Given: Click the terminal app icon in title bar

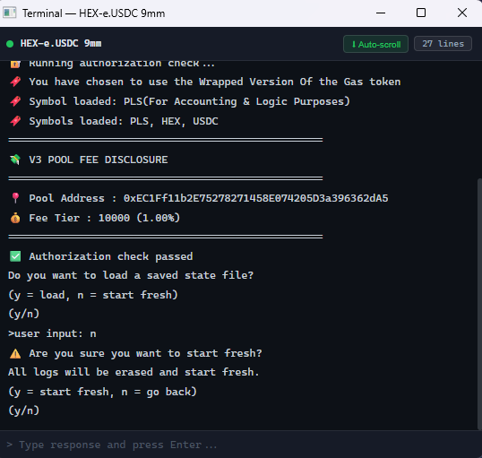Looking at the screenshot, I should (10, 13).
